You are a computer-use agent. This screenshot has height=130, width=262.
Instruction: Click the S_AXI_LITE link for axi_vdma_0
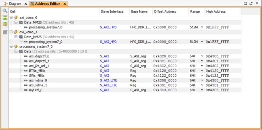point(108,80)
